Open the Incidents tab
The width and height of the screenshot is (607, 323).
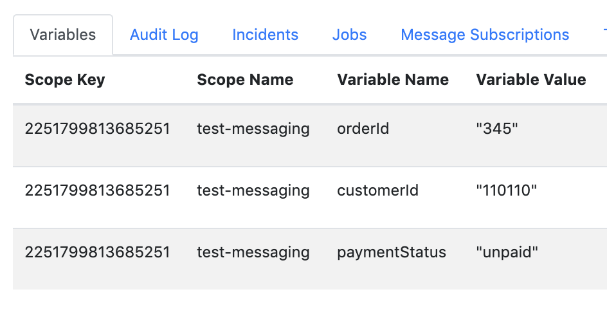(265, 35)
